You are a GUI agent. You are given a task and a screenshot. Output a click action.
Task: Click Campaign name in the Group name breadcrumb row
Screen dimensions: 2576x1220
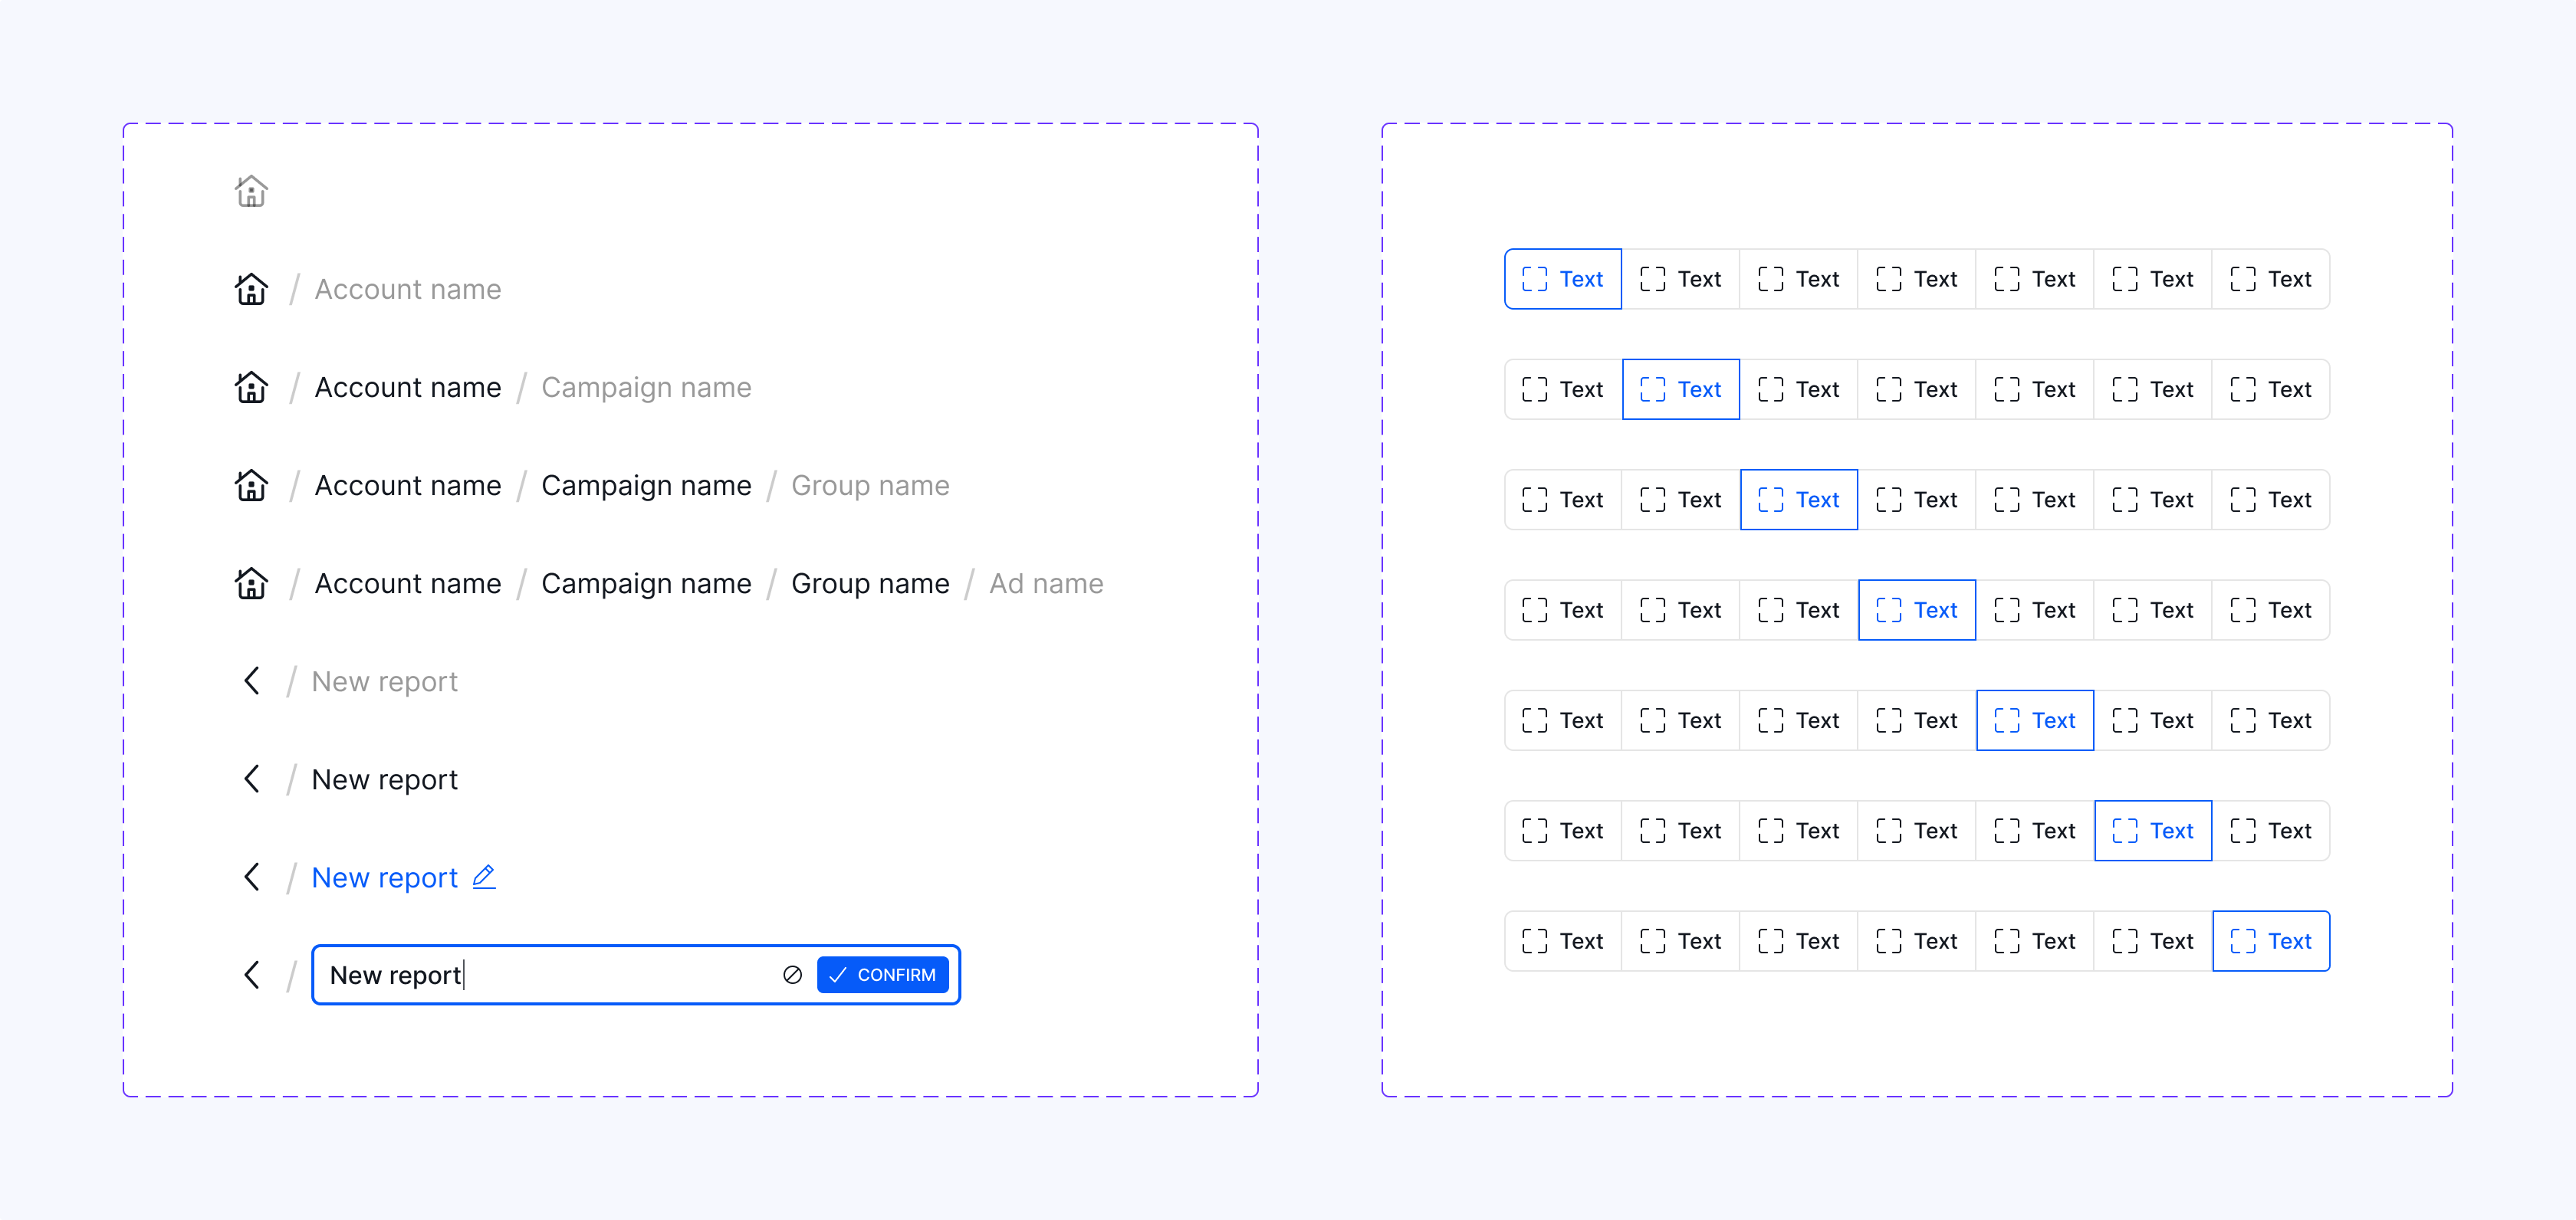tap(646, 486)
